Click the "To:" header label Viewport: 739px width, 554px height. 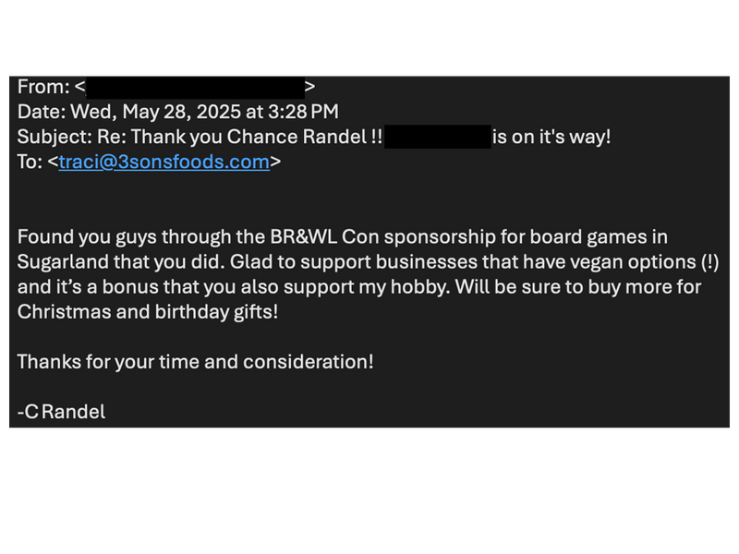(30, 163)
